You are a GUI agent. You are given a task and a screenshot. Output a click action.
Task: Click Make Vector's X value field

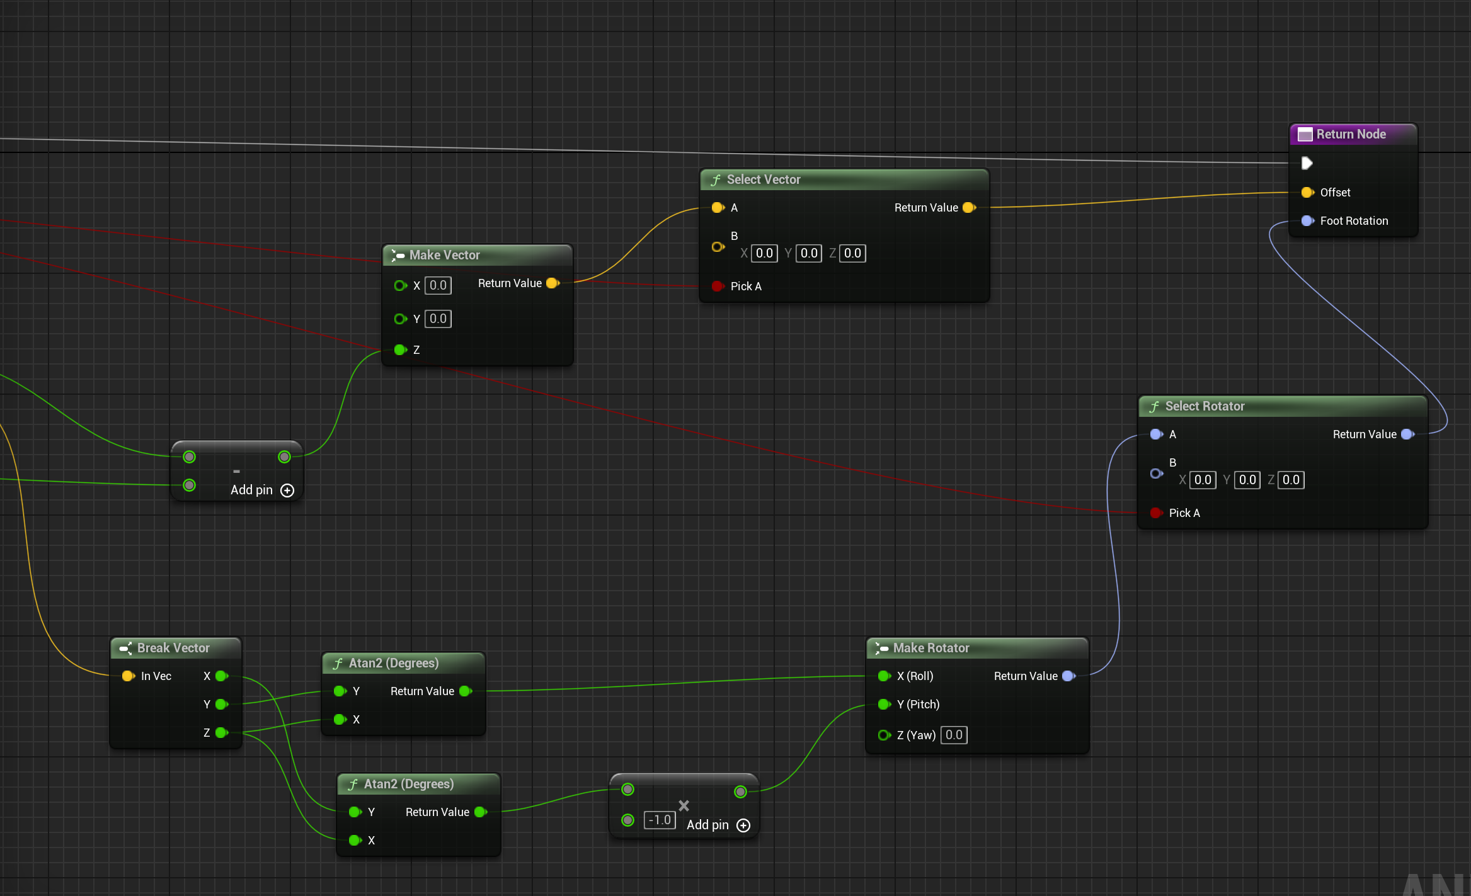(438, 286)
